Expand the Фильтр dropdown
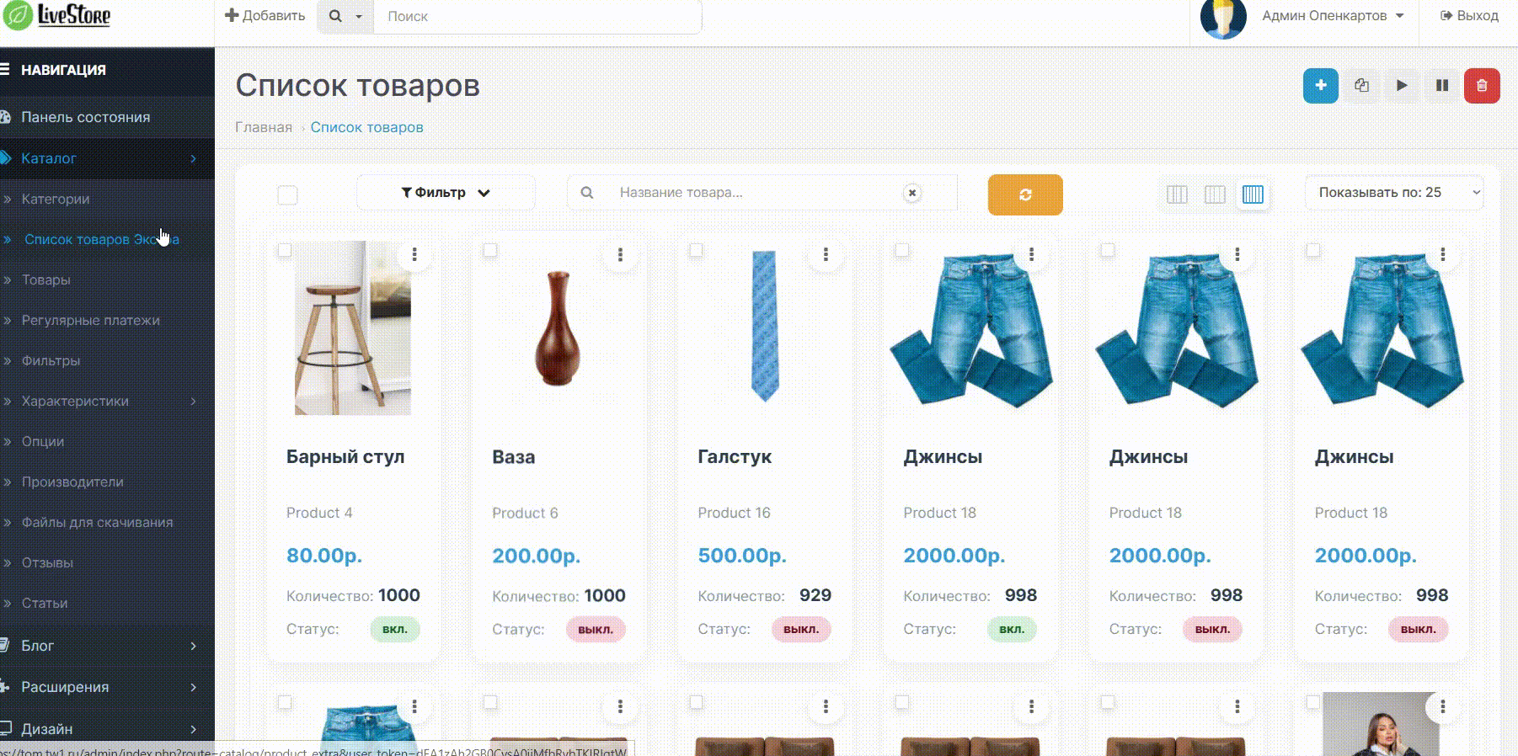 coord(446,193)
